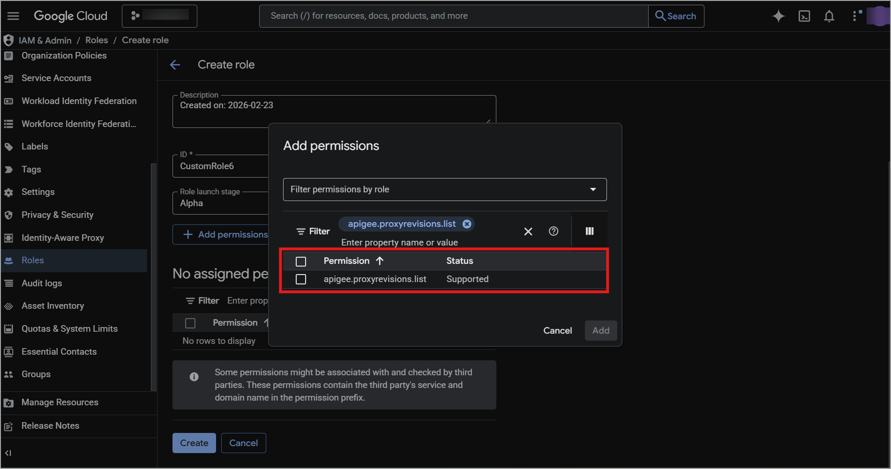The image size is (891, 469).
Task: Go back using the arrow beside Create role
Action: [x=175, y=65]
